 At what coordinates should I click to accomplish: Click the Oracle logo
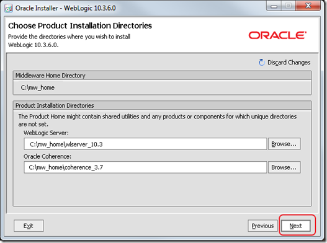(x=277, y=35)
